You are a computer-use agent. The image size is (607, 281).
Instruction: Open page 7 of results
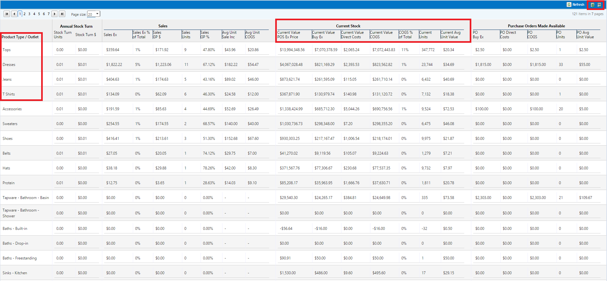[x=49, y=14]
